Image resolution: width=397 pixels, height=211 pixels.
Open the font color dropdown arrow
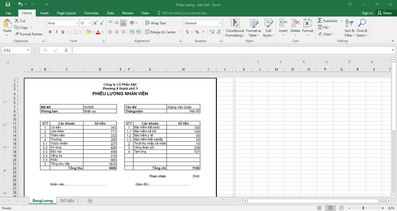(103, 32)
